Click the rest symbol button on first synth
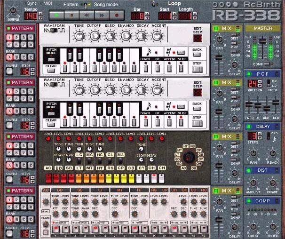This screenshot has height=239, width=285. [x=181, y=53]
